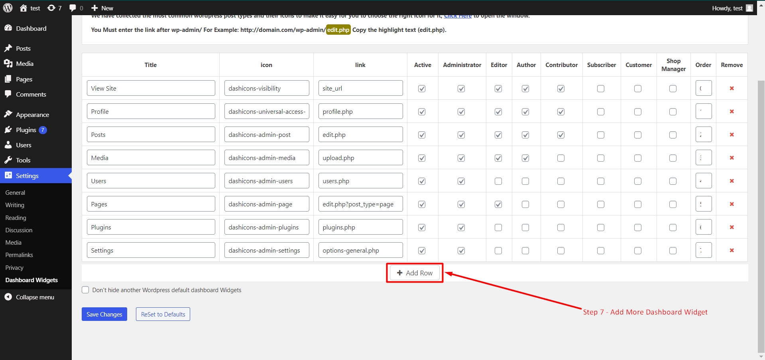Click the ReSet to Defaults button
This screenshot has width=765, height=360.
coord(163,314)
